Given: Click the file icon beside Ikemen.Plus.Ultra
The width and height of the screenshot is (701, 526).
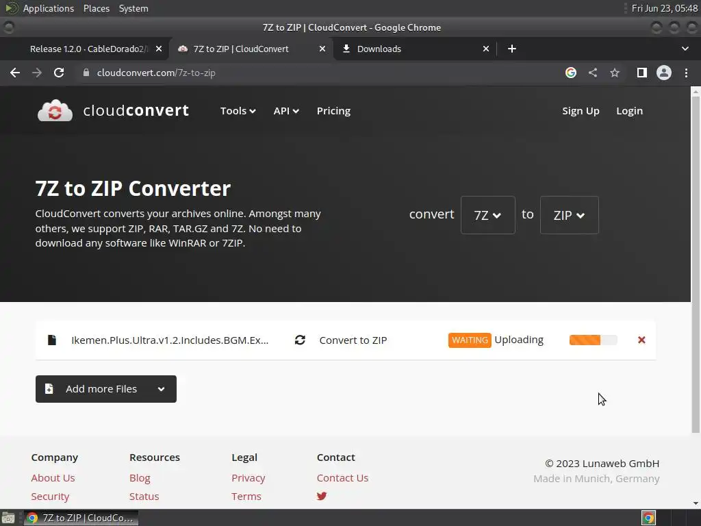Looking at the screenshot, I should (52, 340).
